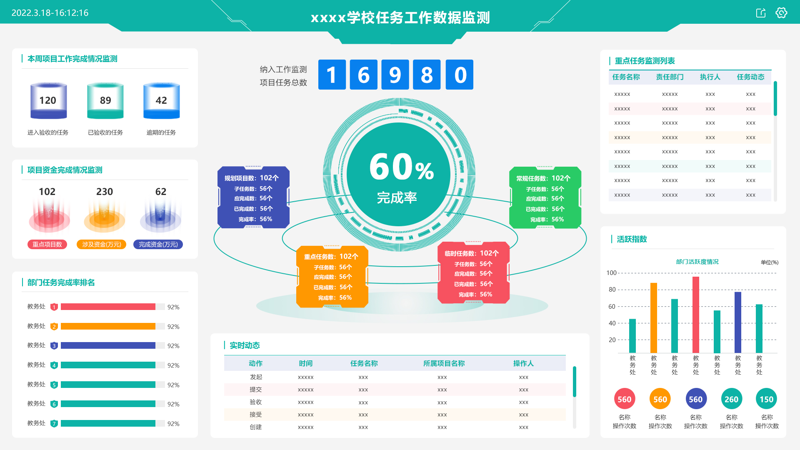Click the scrollbar in 重点任务监测列表
800x450 pixels.
click(775, 99)
